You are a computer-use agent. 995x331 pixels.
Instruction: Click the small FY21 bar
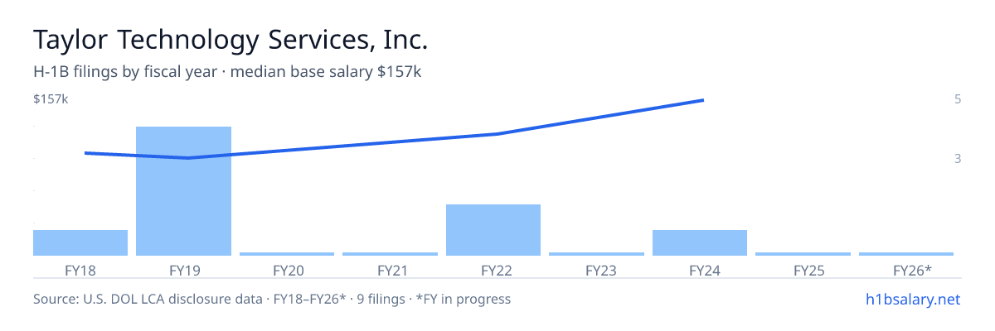click(x=390, y=254)
